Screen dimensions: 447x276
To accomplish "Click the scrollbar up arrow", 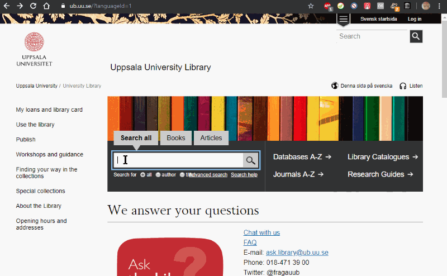I will pyautogui.click(x=444, y=17).
